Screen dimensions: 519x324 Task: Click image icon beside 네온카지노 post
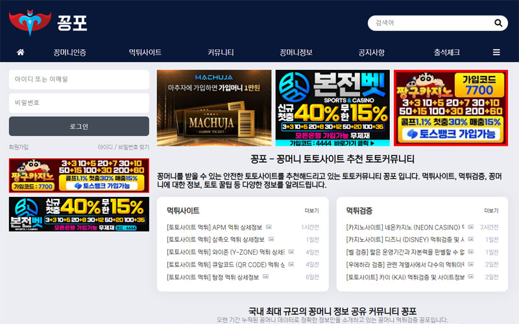(471, 227)
